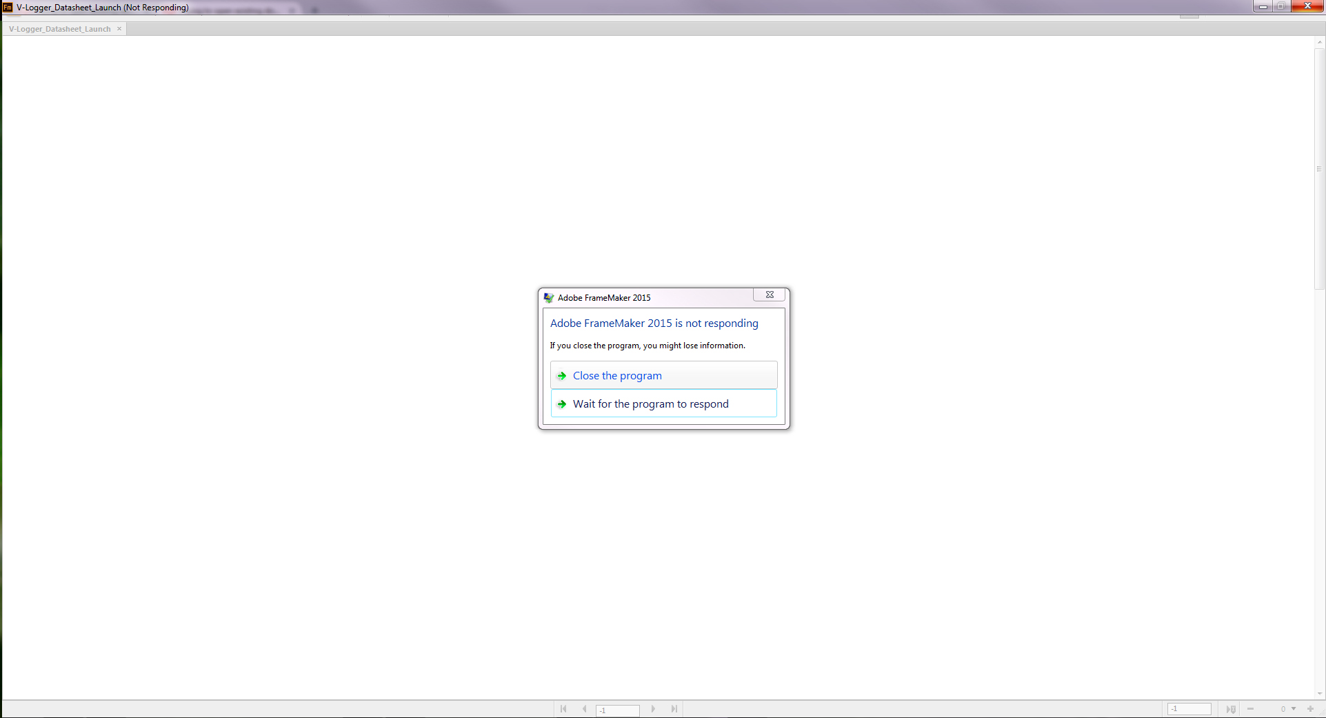Click the line number field in status bar
The width and height of the screenshot is (1326, 718).
[1189, 709]
